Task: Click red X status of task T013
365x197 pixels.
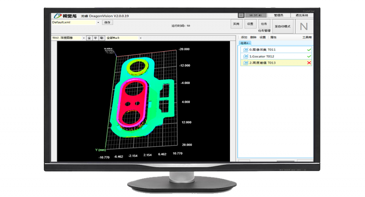Action: 309,63
